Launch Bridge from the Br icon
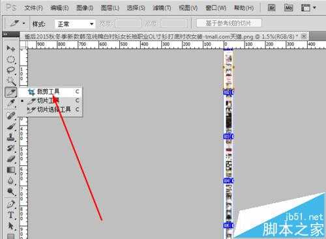326x239 pixels. 271,8
